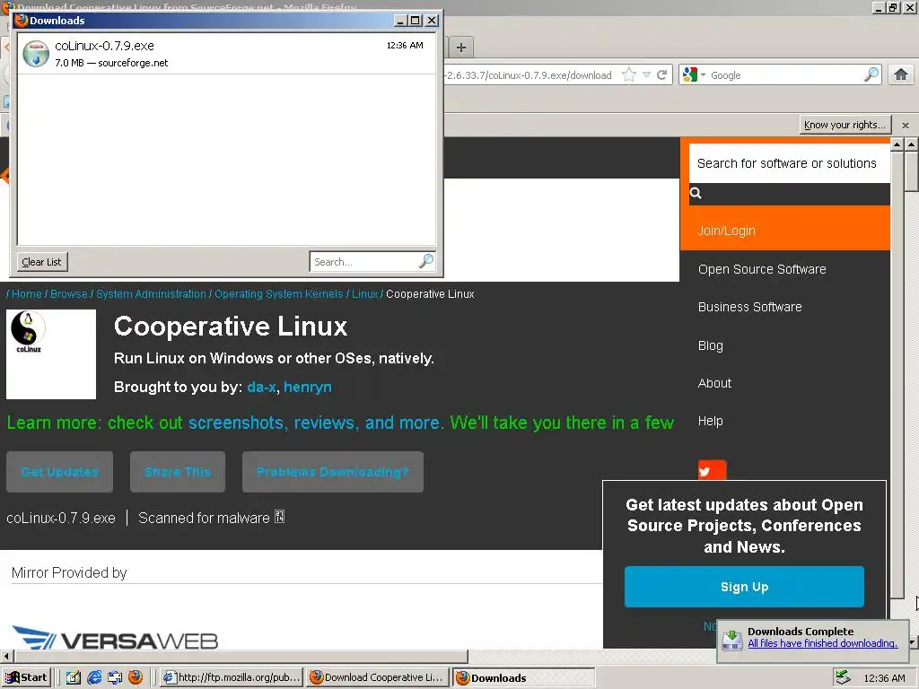The height and width of the screenshot is (689, 919).
Task: Open a new tab with plus button
Action: pos(461,48)
